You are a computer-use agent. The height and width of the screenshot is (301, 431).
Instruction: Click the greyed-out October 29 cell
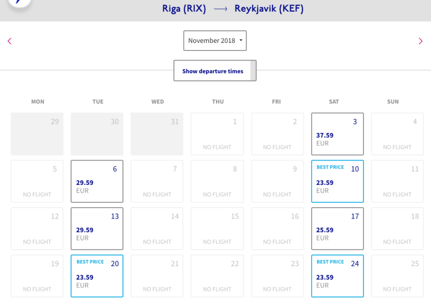point(37,134)
